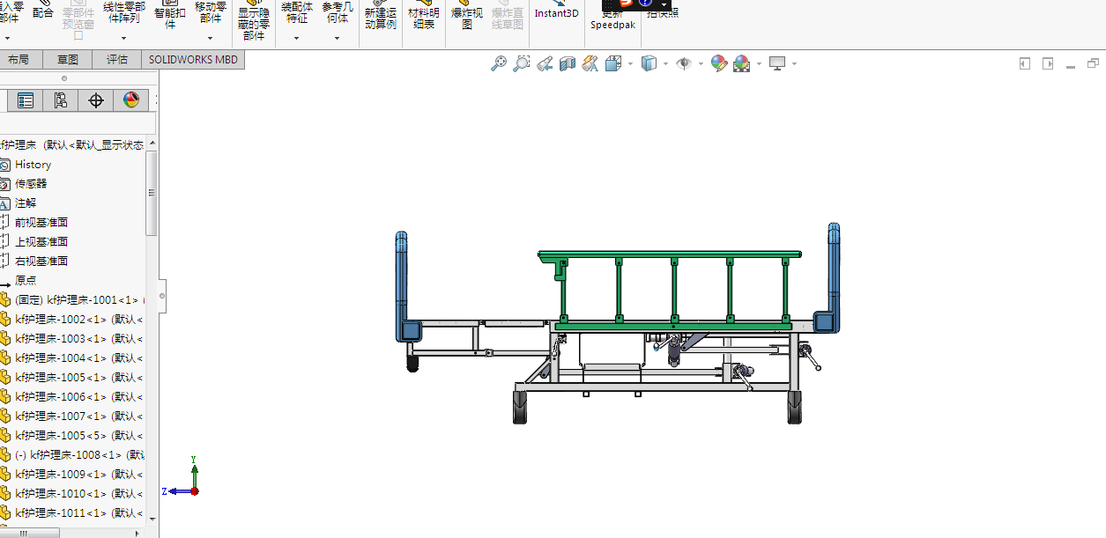Open Hide/Show Items dropdown arrow
Viewport: 1106px width, 538px height.
(701, 63)
